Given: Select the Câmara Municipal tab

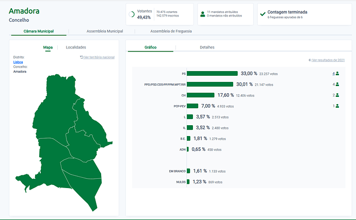Looking at the screenshot, I should [39, 31].
